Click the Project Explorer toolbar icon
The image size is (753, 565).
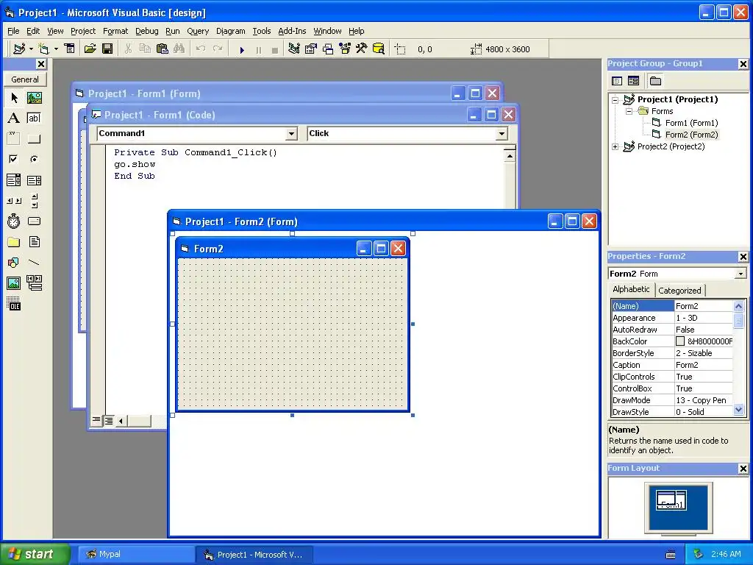tap(294, 49)
